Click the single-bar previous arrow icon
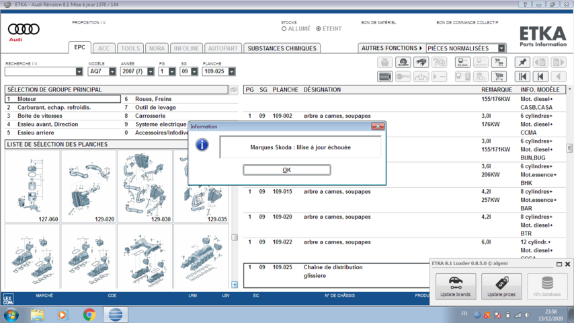The image size is (574, 323). click(540, 77)
